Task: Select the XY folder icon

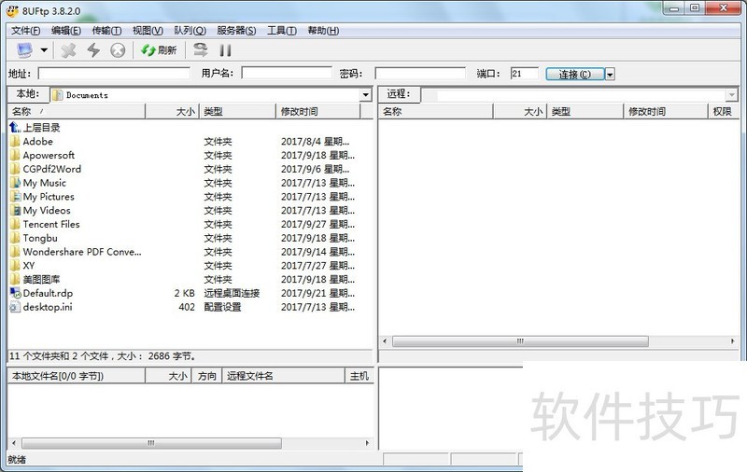Action: coord(15,266)
